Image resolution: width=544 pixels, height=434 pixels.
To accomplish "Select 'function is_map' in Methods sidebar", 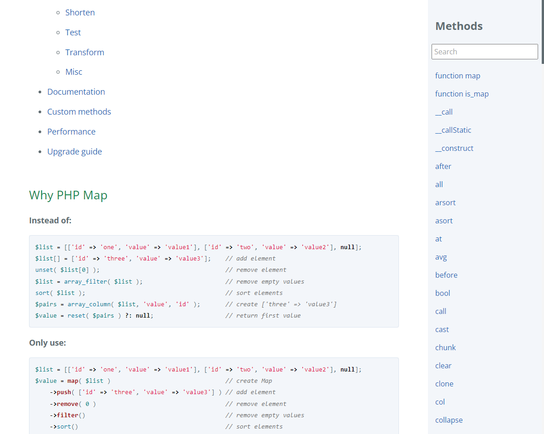I will 461,94.
